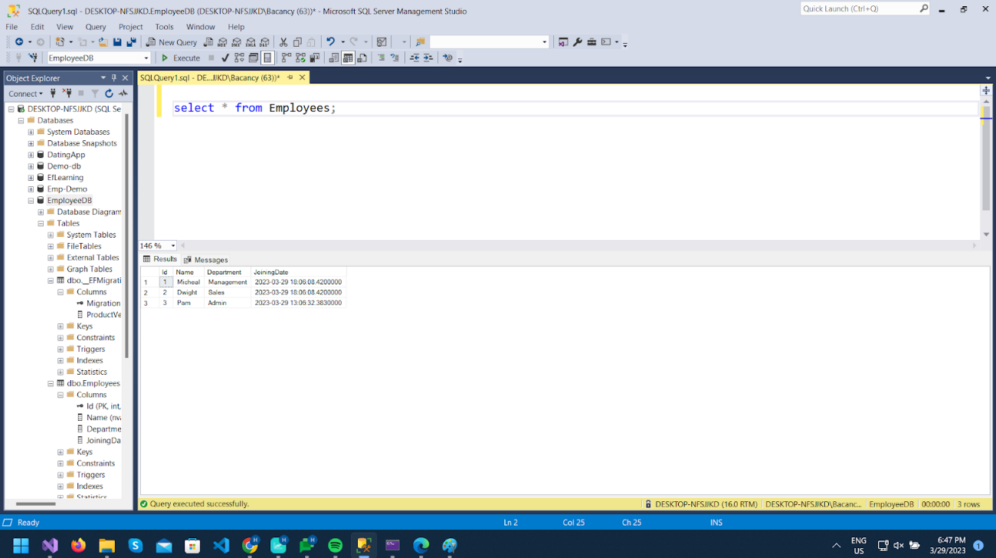
Task: Close the SQLQuery1.sql tab
Action: 303,77
